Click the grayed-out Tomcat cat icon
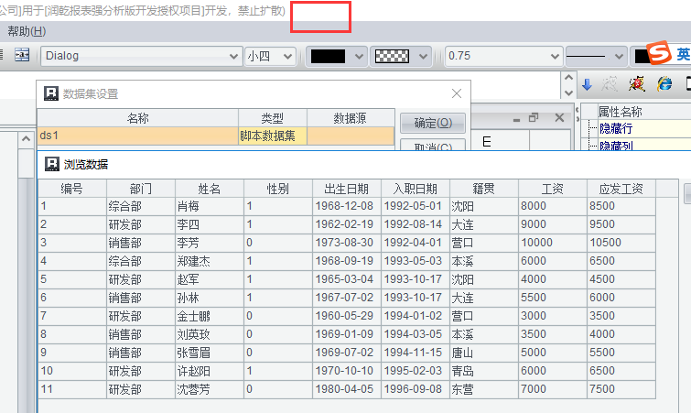This screenshot has width=691, height=413. (610, 83)
